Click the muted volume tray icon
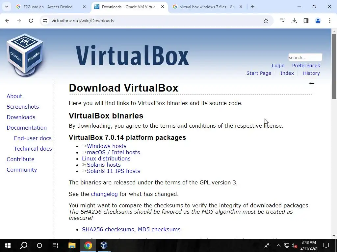This screenshot has height=252, width=337. 295,245
